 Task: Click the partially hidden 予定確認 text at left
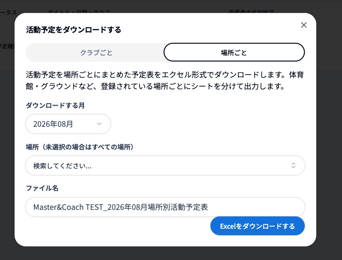7,46
